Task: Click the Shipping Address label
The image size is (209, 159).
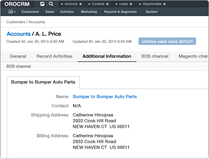Action: [x=50, y=115]
